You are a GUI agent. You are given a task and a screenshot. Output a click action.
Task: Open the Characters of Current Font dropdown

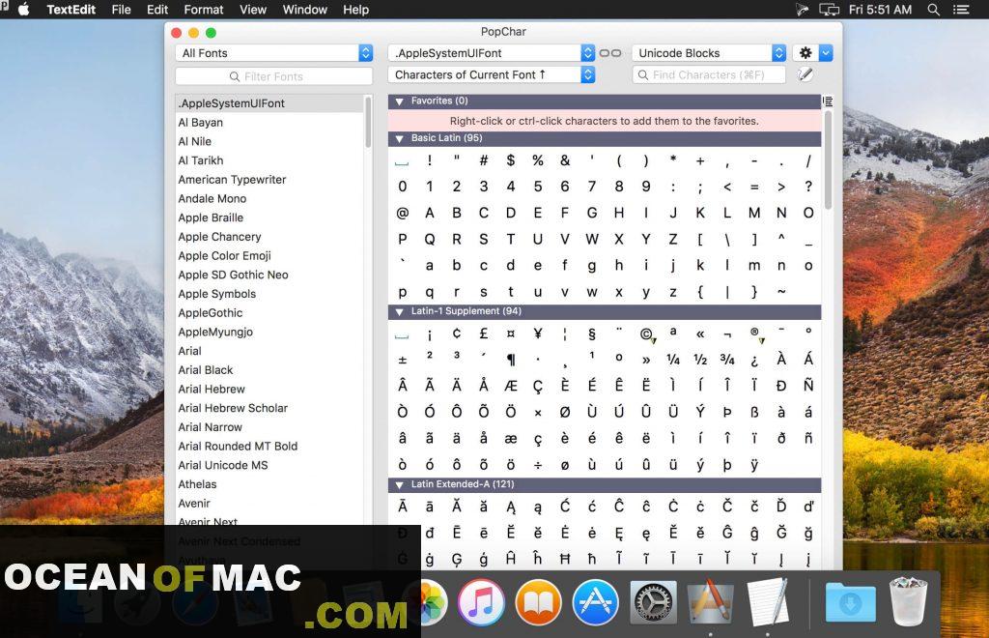point(492,74)
